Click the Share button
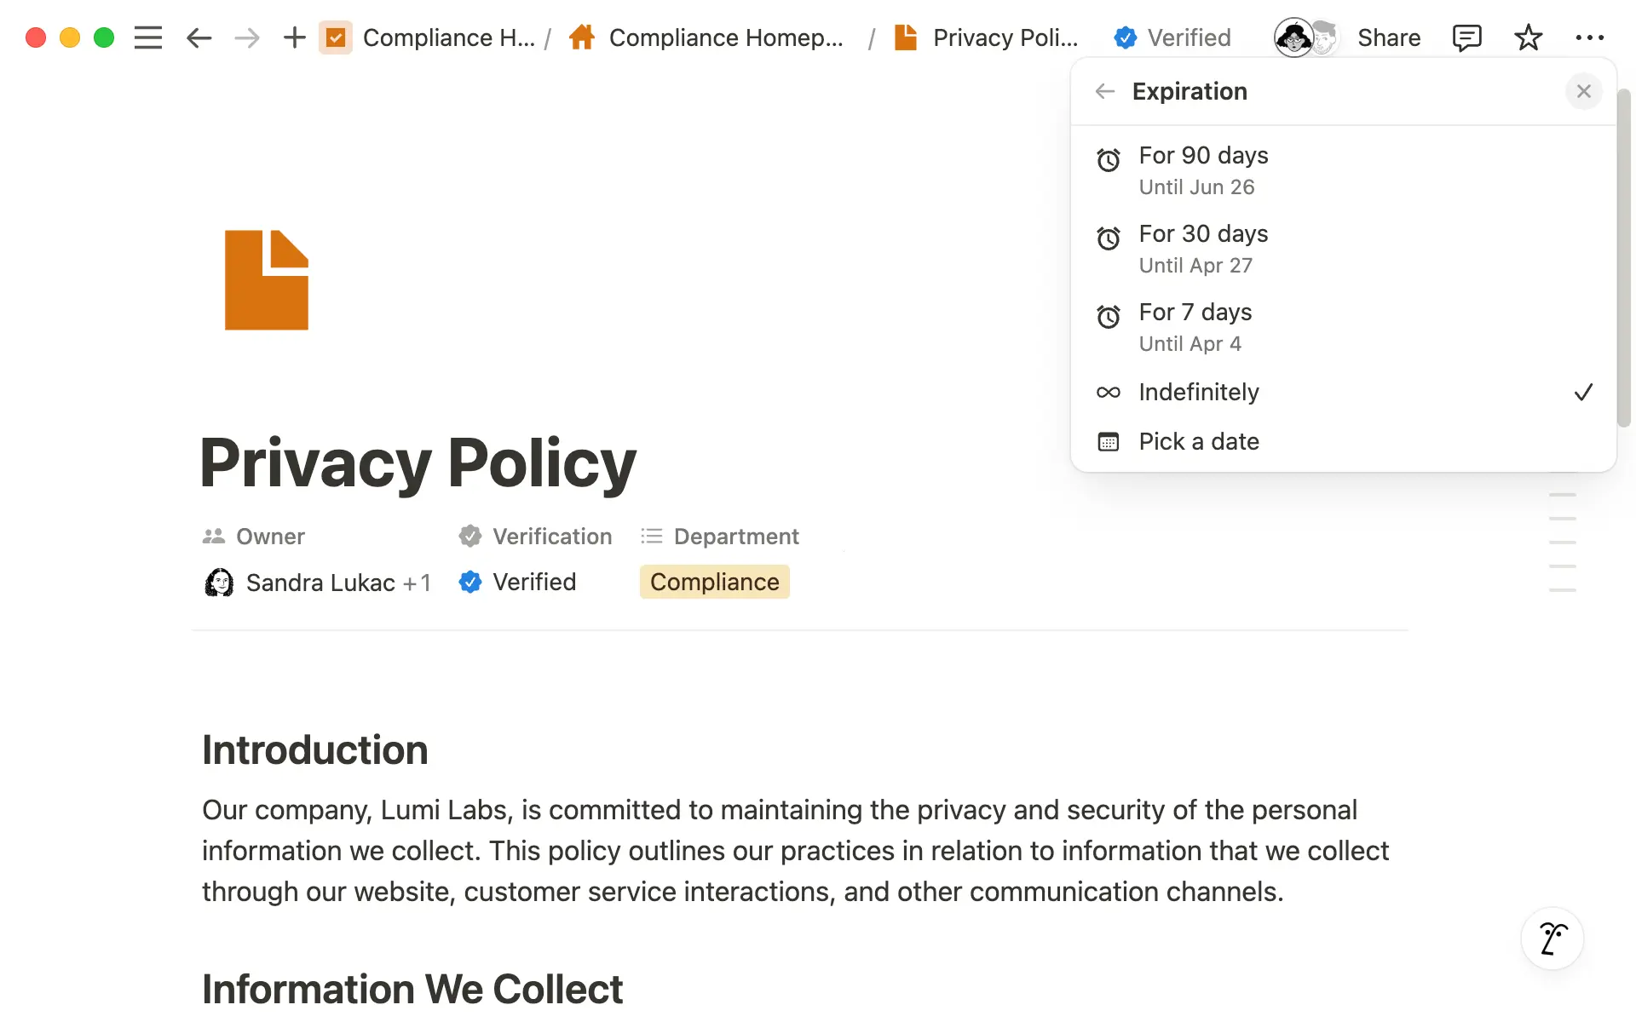Screen dimensions: 1636x1022 coord(1388,37)
